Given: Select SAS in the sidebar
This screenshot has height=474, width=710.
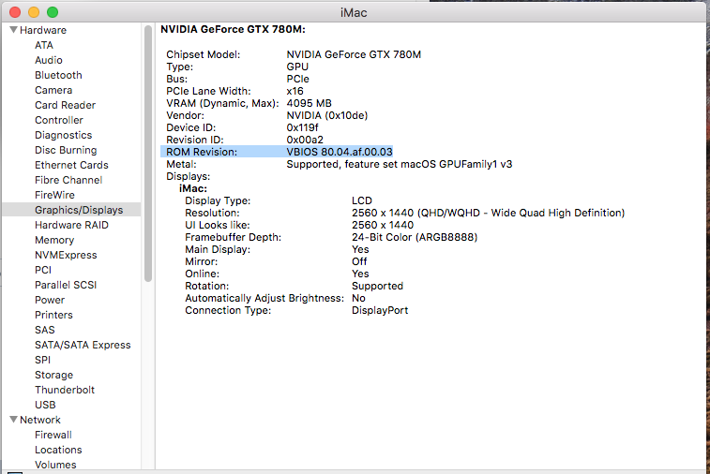Looking at the screenshot, I should [x=45, y=330].
